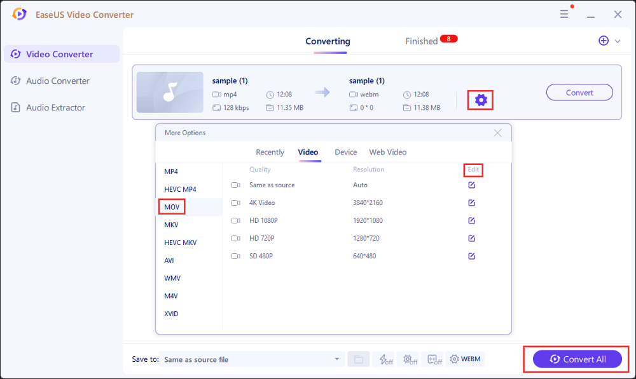Click edit icon for SD 480P preset
636x379 pixels.
(471, 256)
